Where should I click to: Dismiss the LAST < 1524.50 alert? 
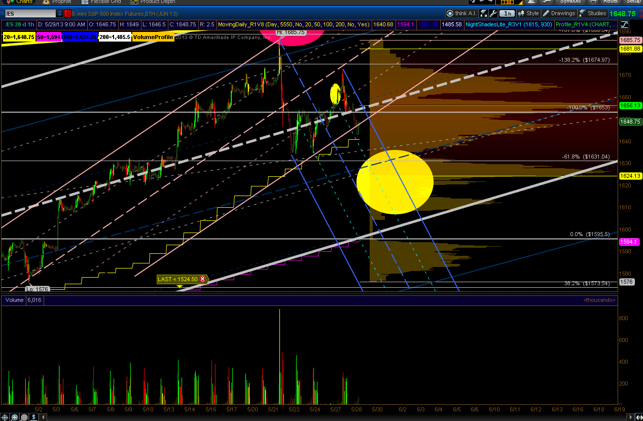203,279
